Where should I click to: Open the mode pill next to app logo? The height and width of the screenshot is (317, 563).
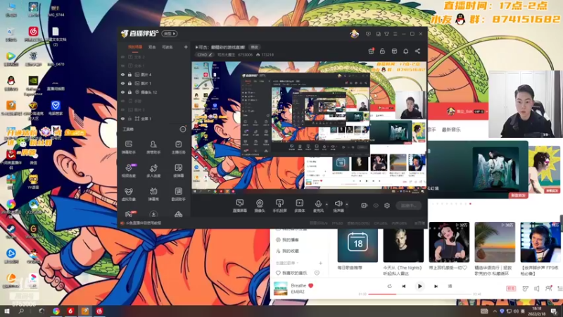170,34
